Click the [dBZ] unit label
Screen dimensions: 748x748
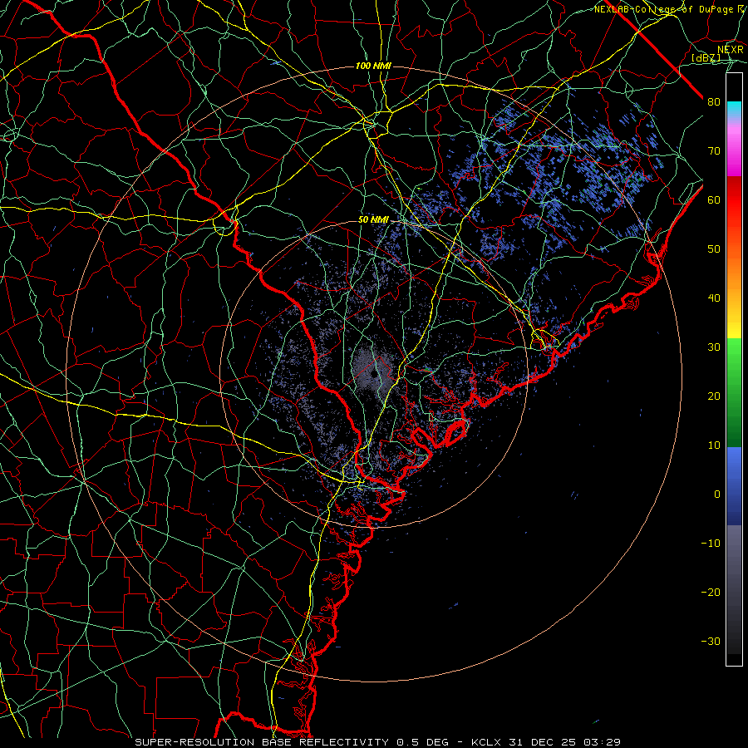706,58
